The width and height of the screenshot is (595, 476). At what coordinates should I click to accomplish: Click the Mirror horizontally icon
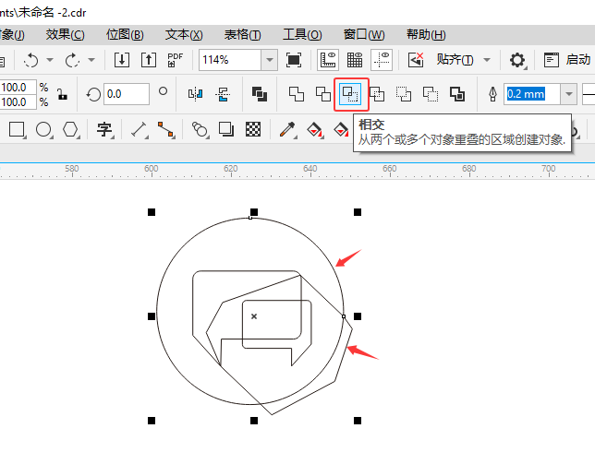pyautogui.click(x=195, y=94)
